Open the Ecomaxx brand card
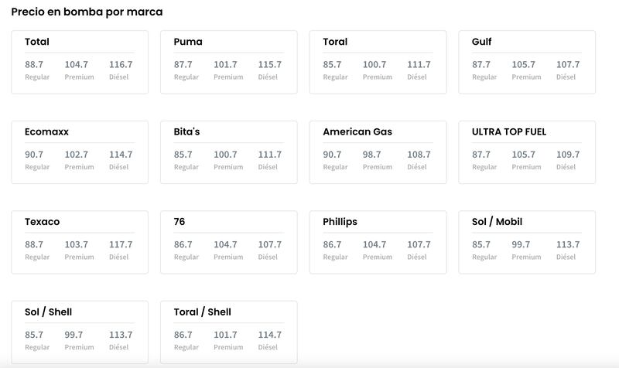Image resolution: width=619 pixels, height=368 pixels. point(80,152)
